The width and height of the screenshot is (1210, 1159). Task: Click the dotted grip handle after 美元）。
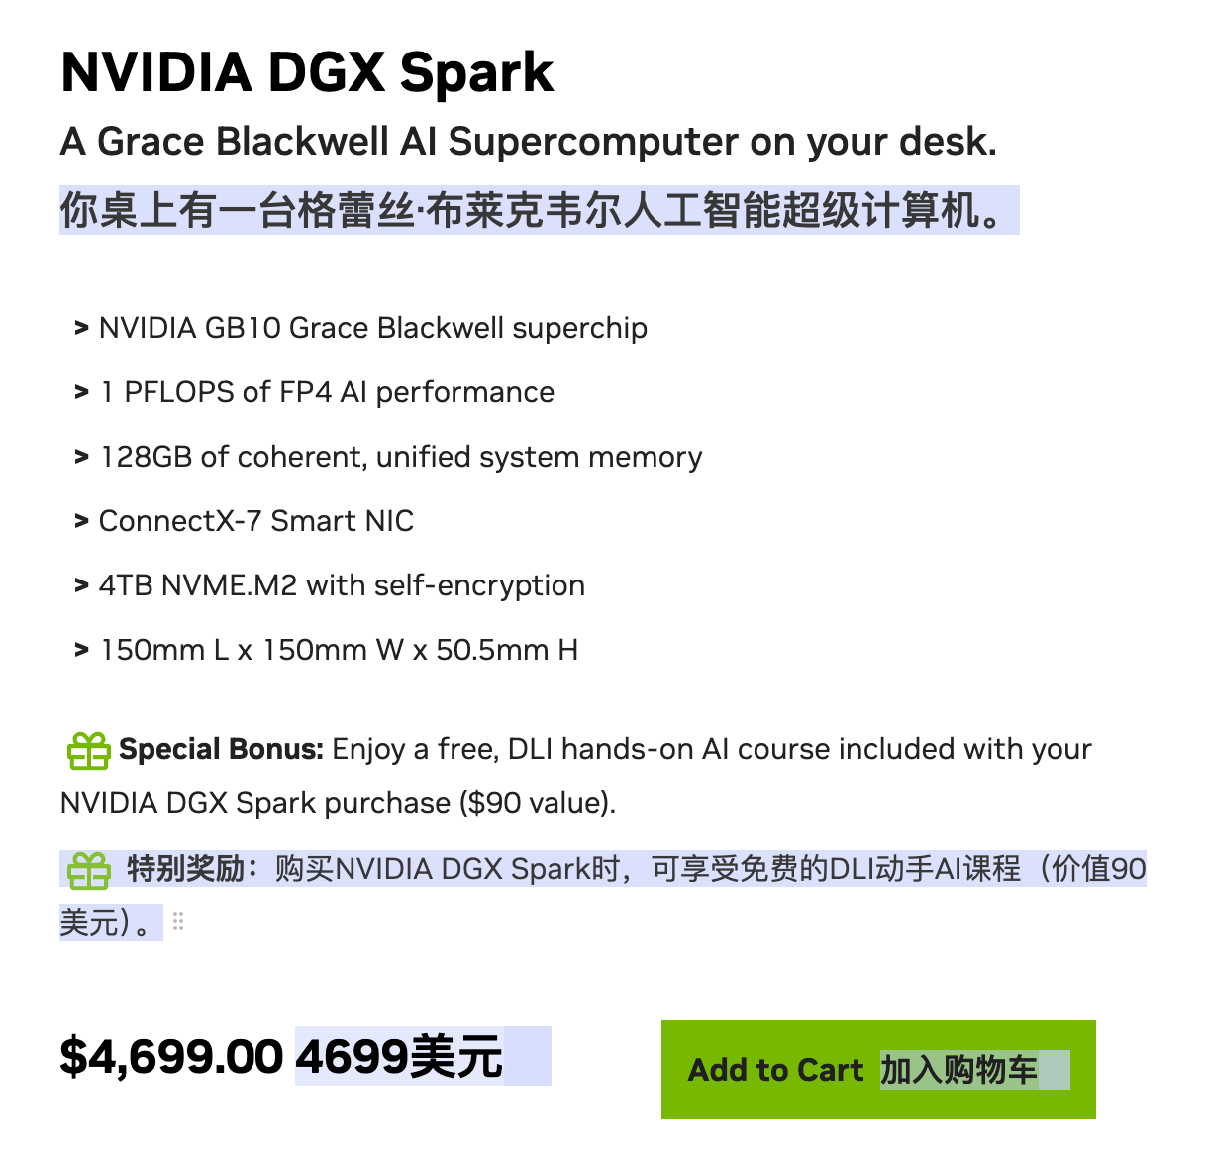(178, 922)
